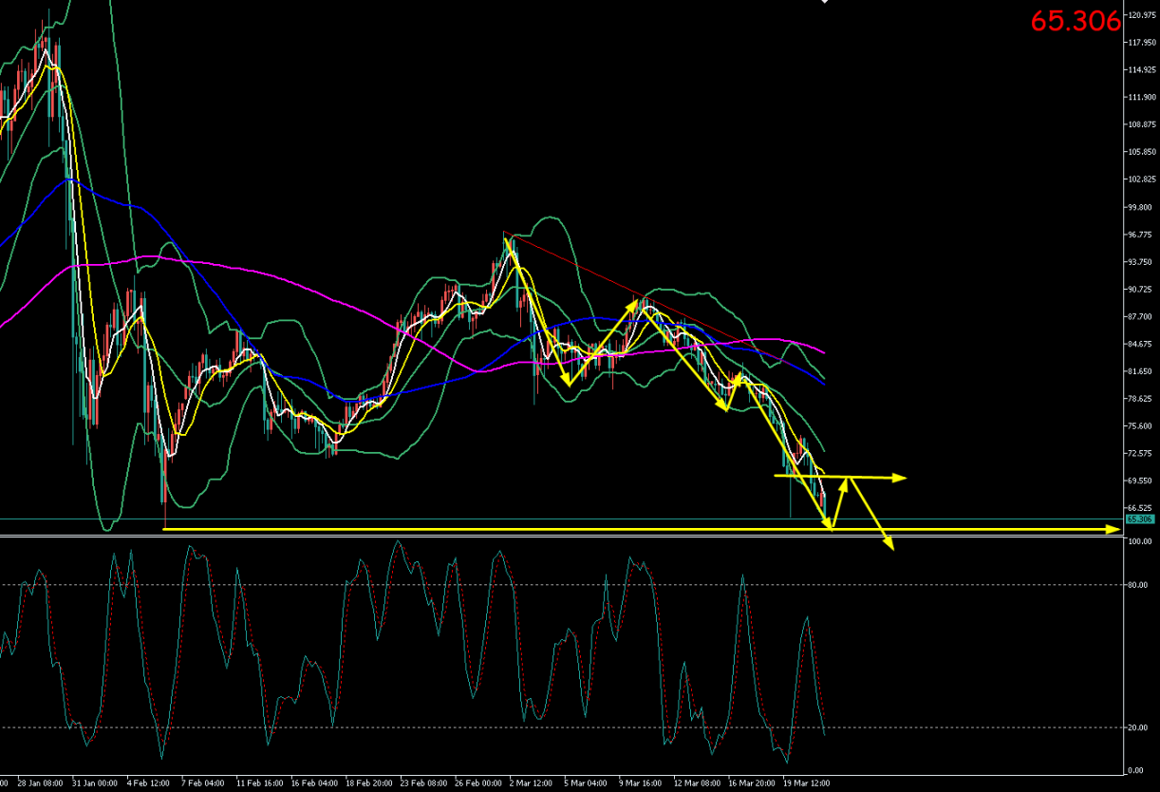Click the upward yellow rebound arrow near the support line
Image resolution: width=1160 pixels, height=792 pixels.
click(x=838, y=499)
